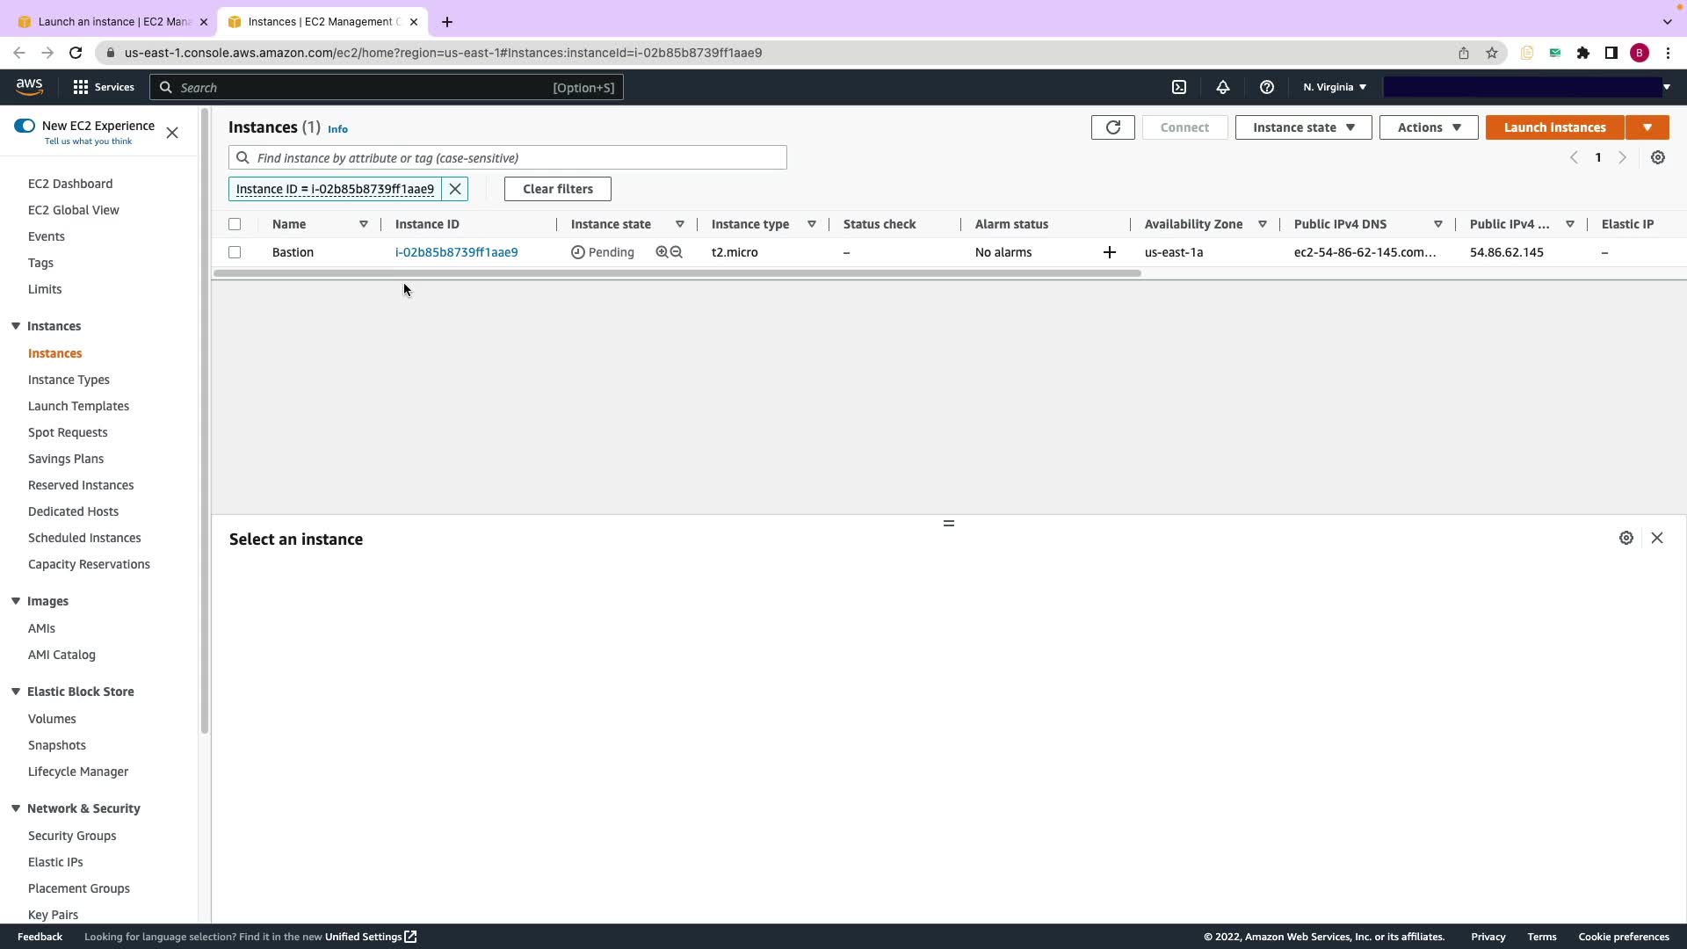Open the Instance state dropdown
Screen dimensions: 1687x949
coord(1303,127)
